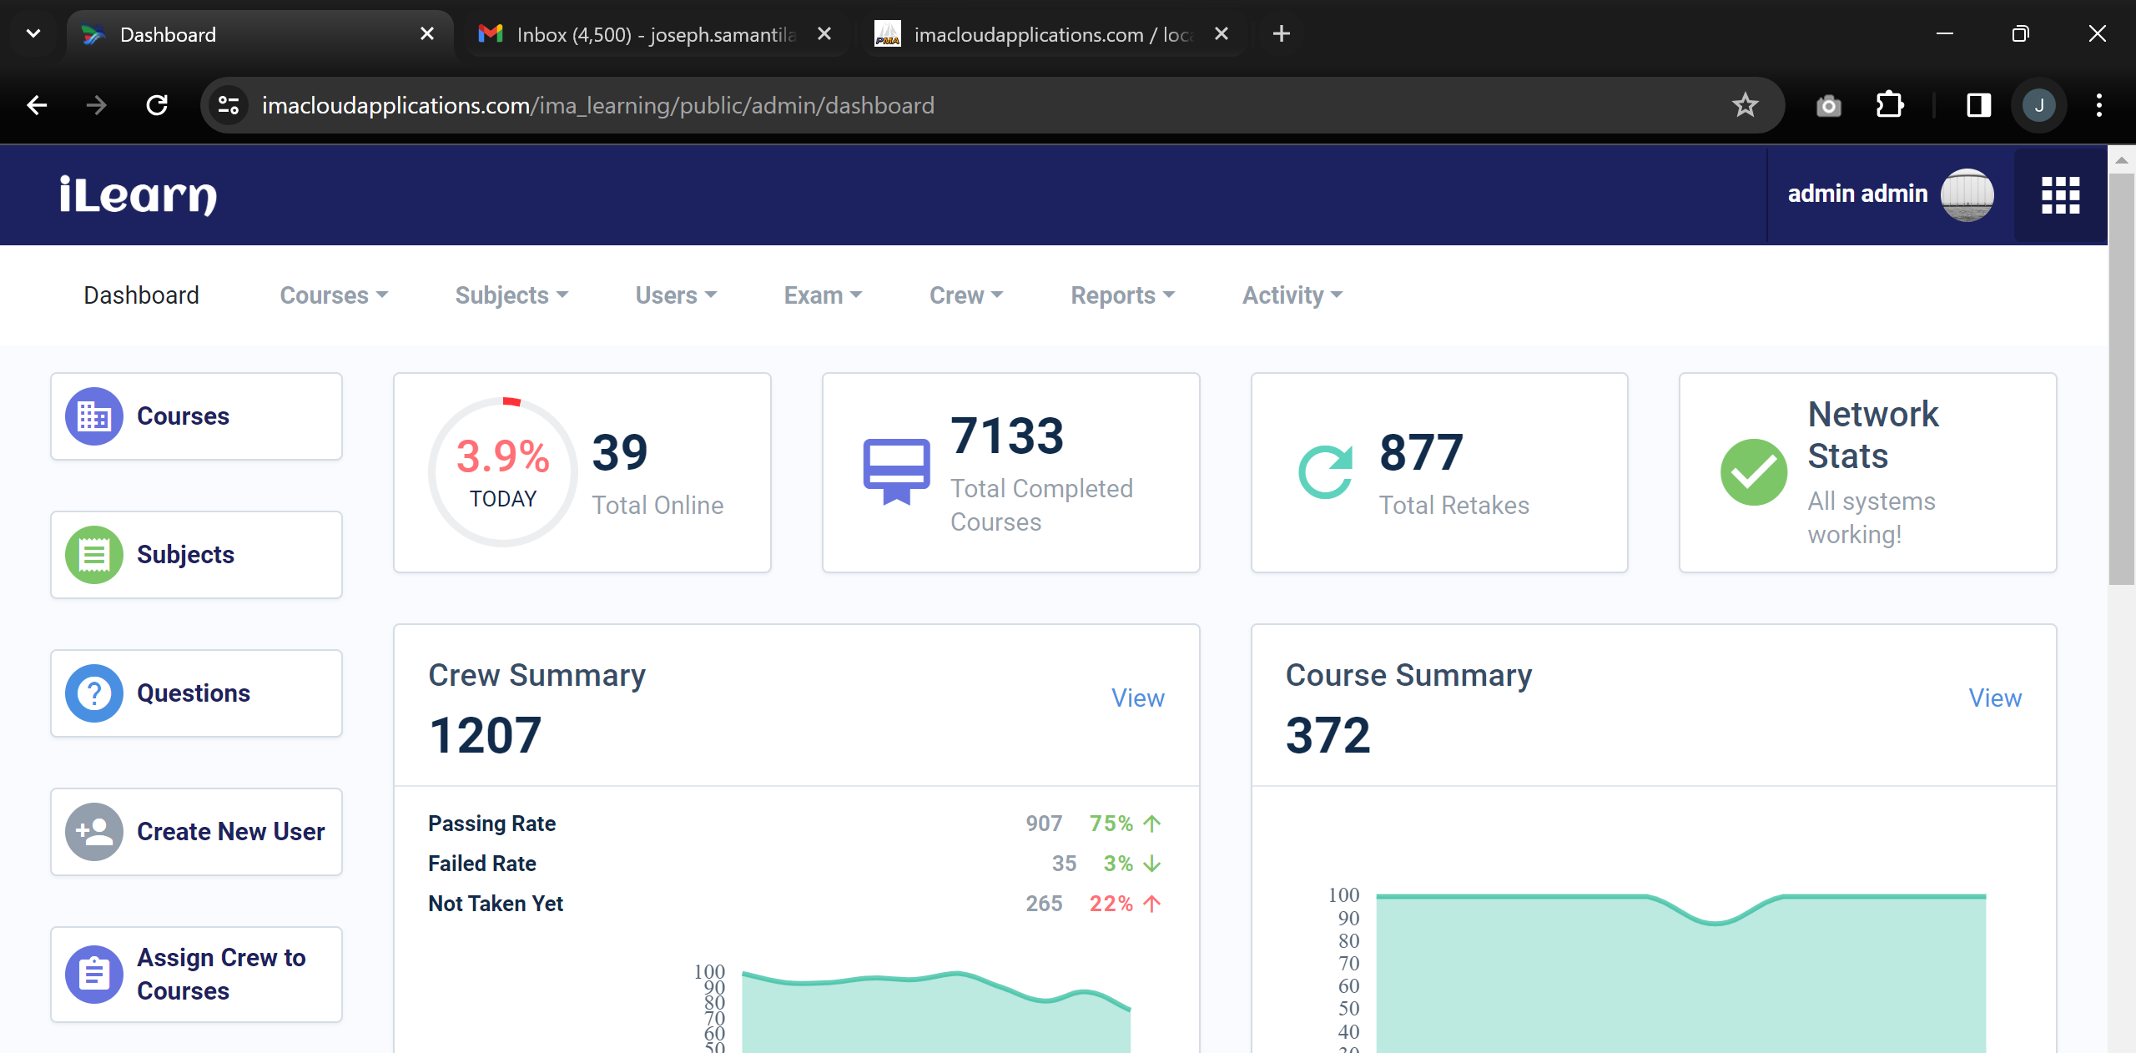Screen dimensions: 2136x1053
Task: Open the Courses sidebar button
Action: coord(196,416)
